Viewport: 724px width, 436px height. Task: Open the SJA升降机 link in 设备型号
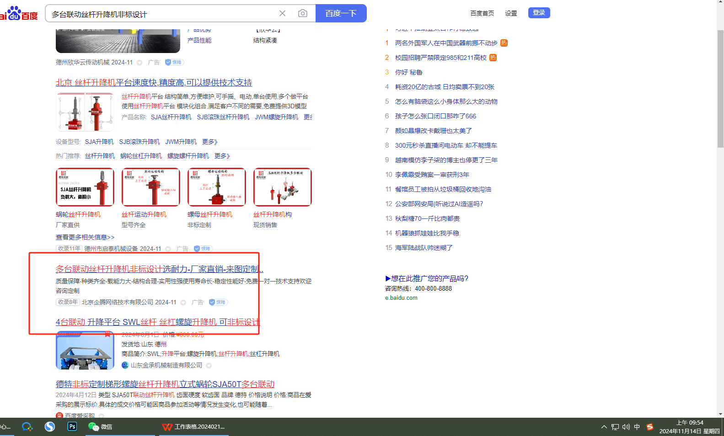click(99, 142)
